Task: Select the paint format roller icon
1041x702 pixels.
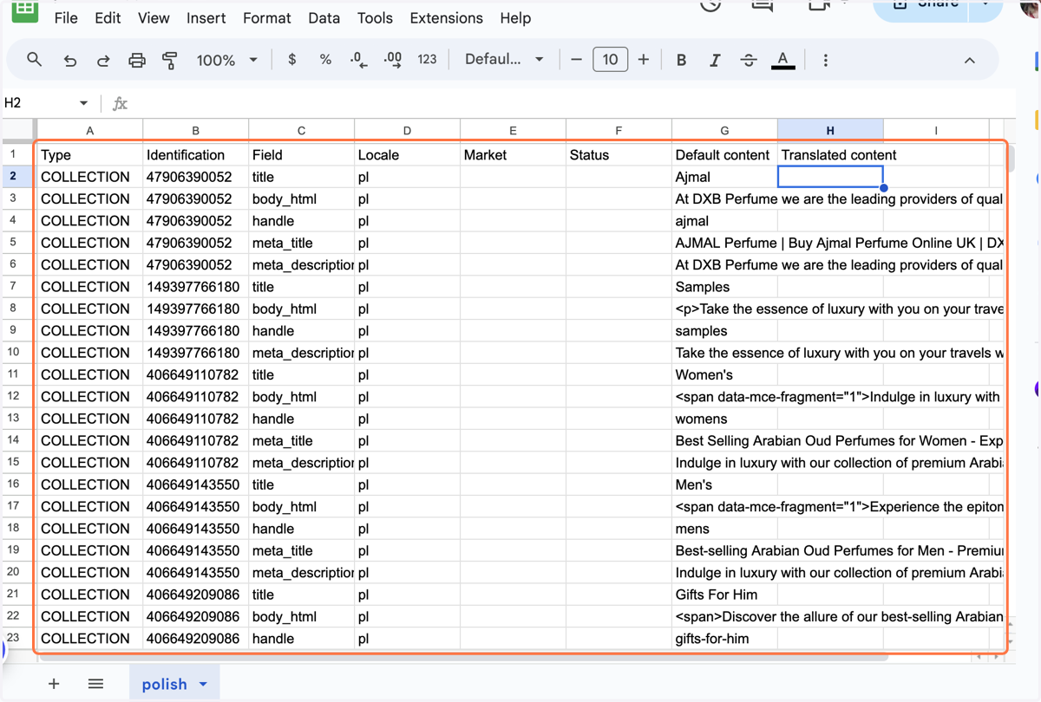Action: (170, 60)
